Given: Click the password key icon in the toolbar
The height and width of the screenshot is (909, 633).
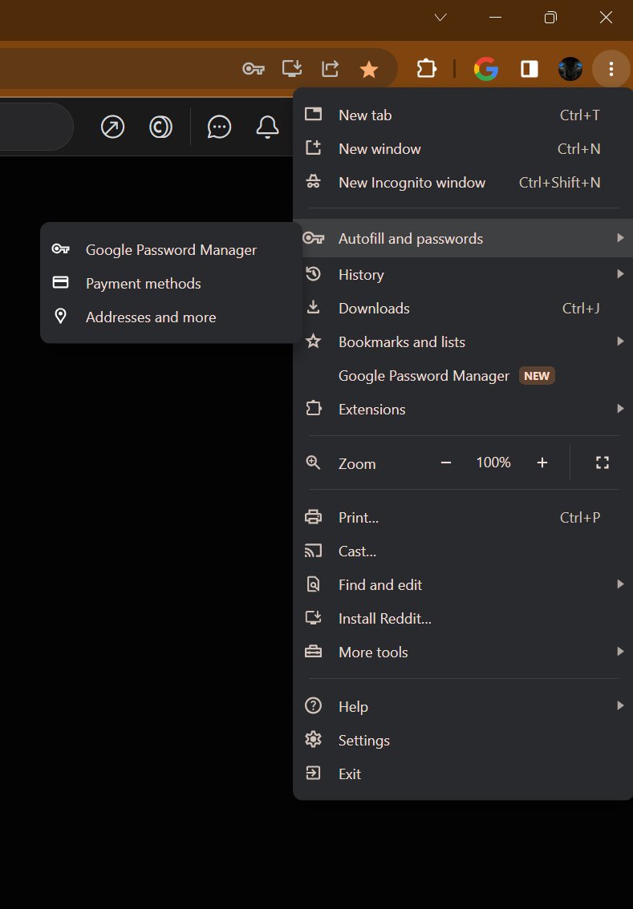Looking at the screenshot, I should 253,69.
